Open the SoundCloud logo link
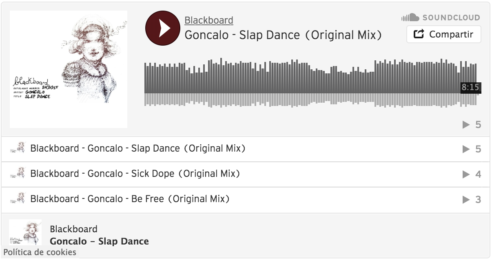This screenshot has height=260, width=492. click(441, 18)
